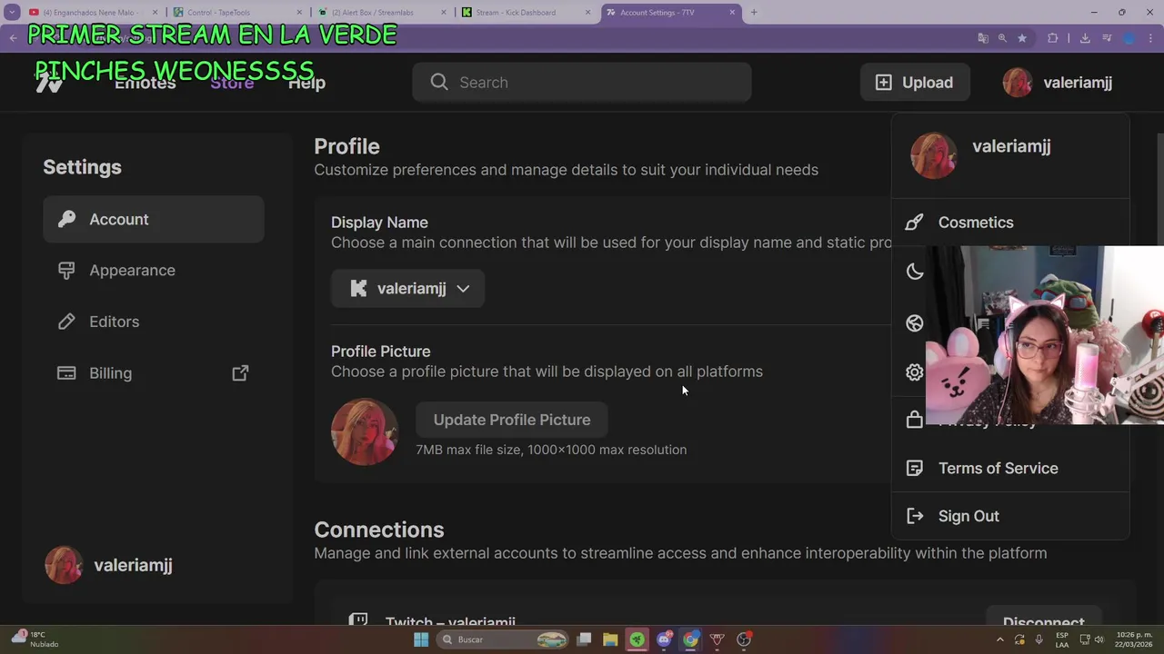Click the weather widget showing 18°C Nublado
This screenshot has height=654, width=1164.
coord(36,639)
